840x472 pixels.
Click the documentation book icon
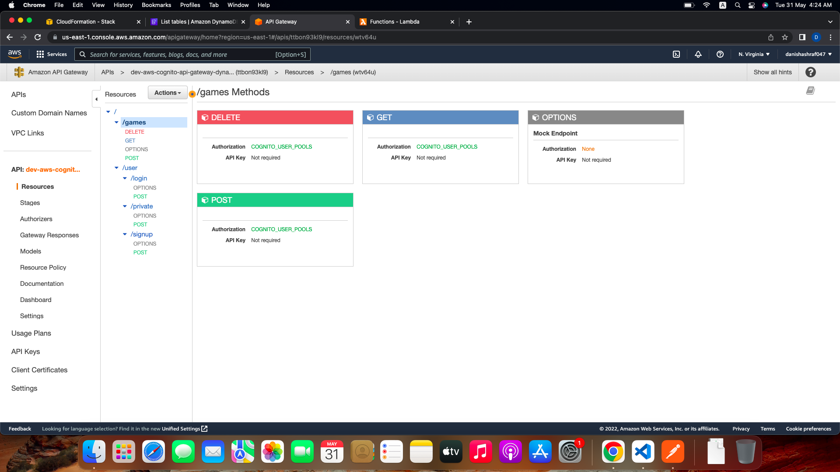pyautogui.click(x=810, y=90)
